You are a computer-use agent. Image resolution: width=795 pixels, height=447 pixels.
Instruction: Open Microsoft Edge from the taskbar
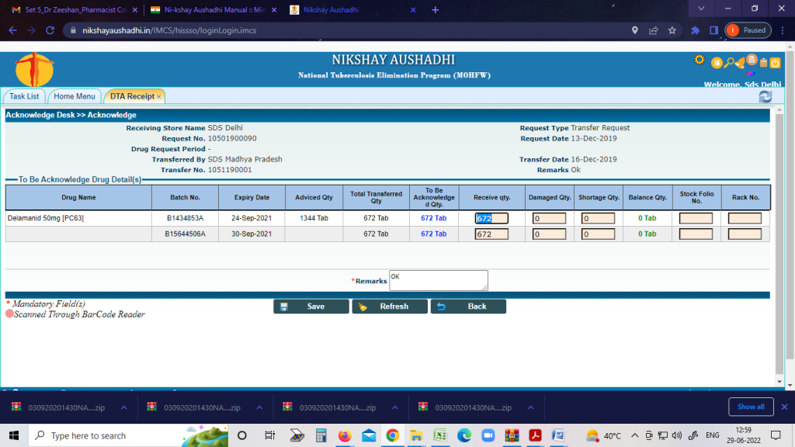tap(464, 435)
